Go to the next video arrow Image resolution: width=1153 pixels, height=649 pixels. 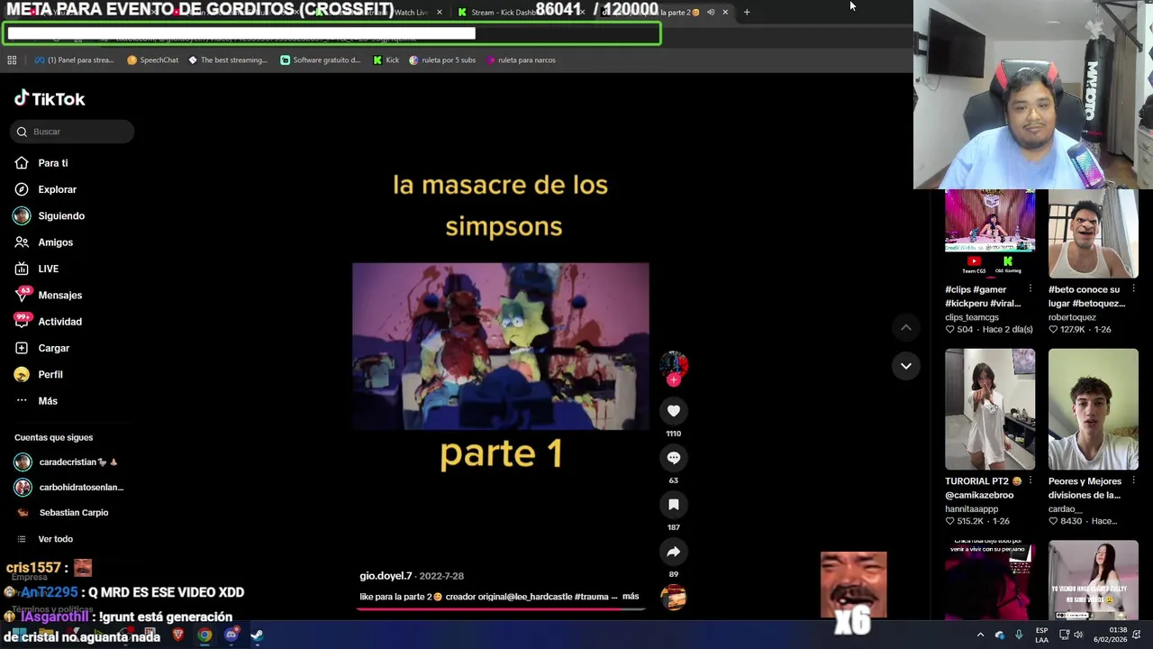point(905,366)
